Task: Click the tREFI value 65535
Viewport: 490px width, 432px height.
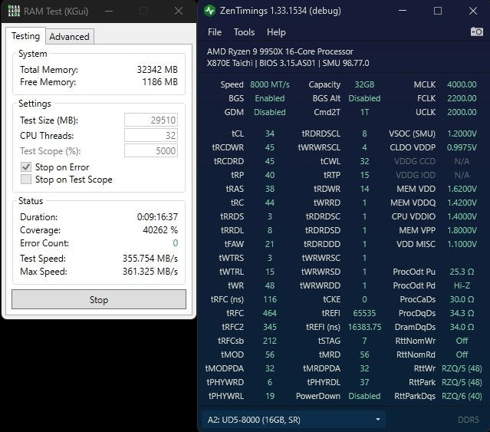Action: (x=364, y=313)
